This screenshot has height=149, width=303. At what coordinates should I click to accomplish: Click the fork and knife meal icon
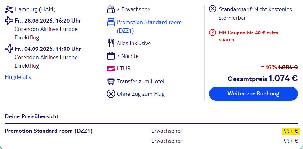pos(111,43)
